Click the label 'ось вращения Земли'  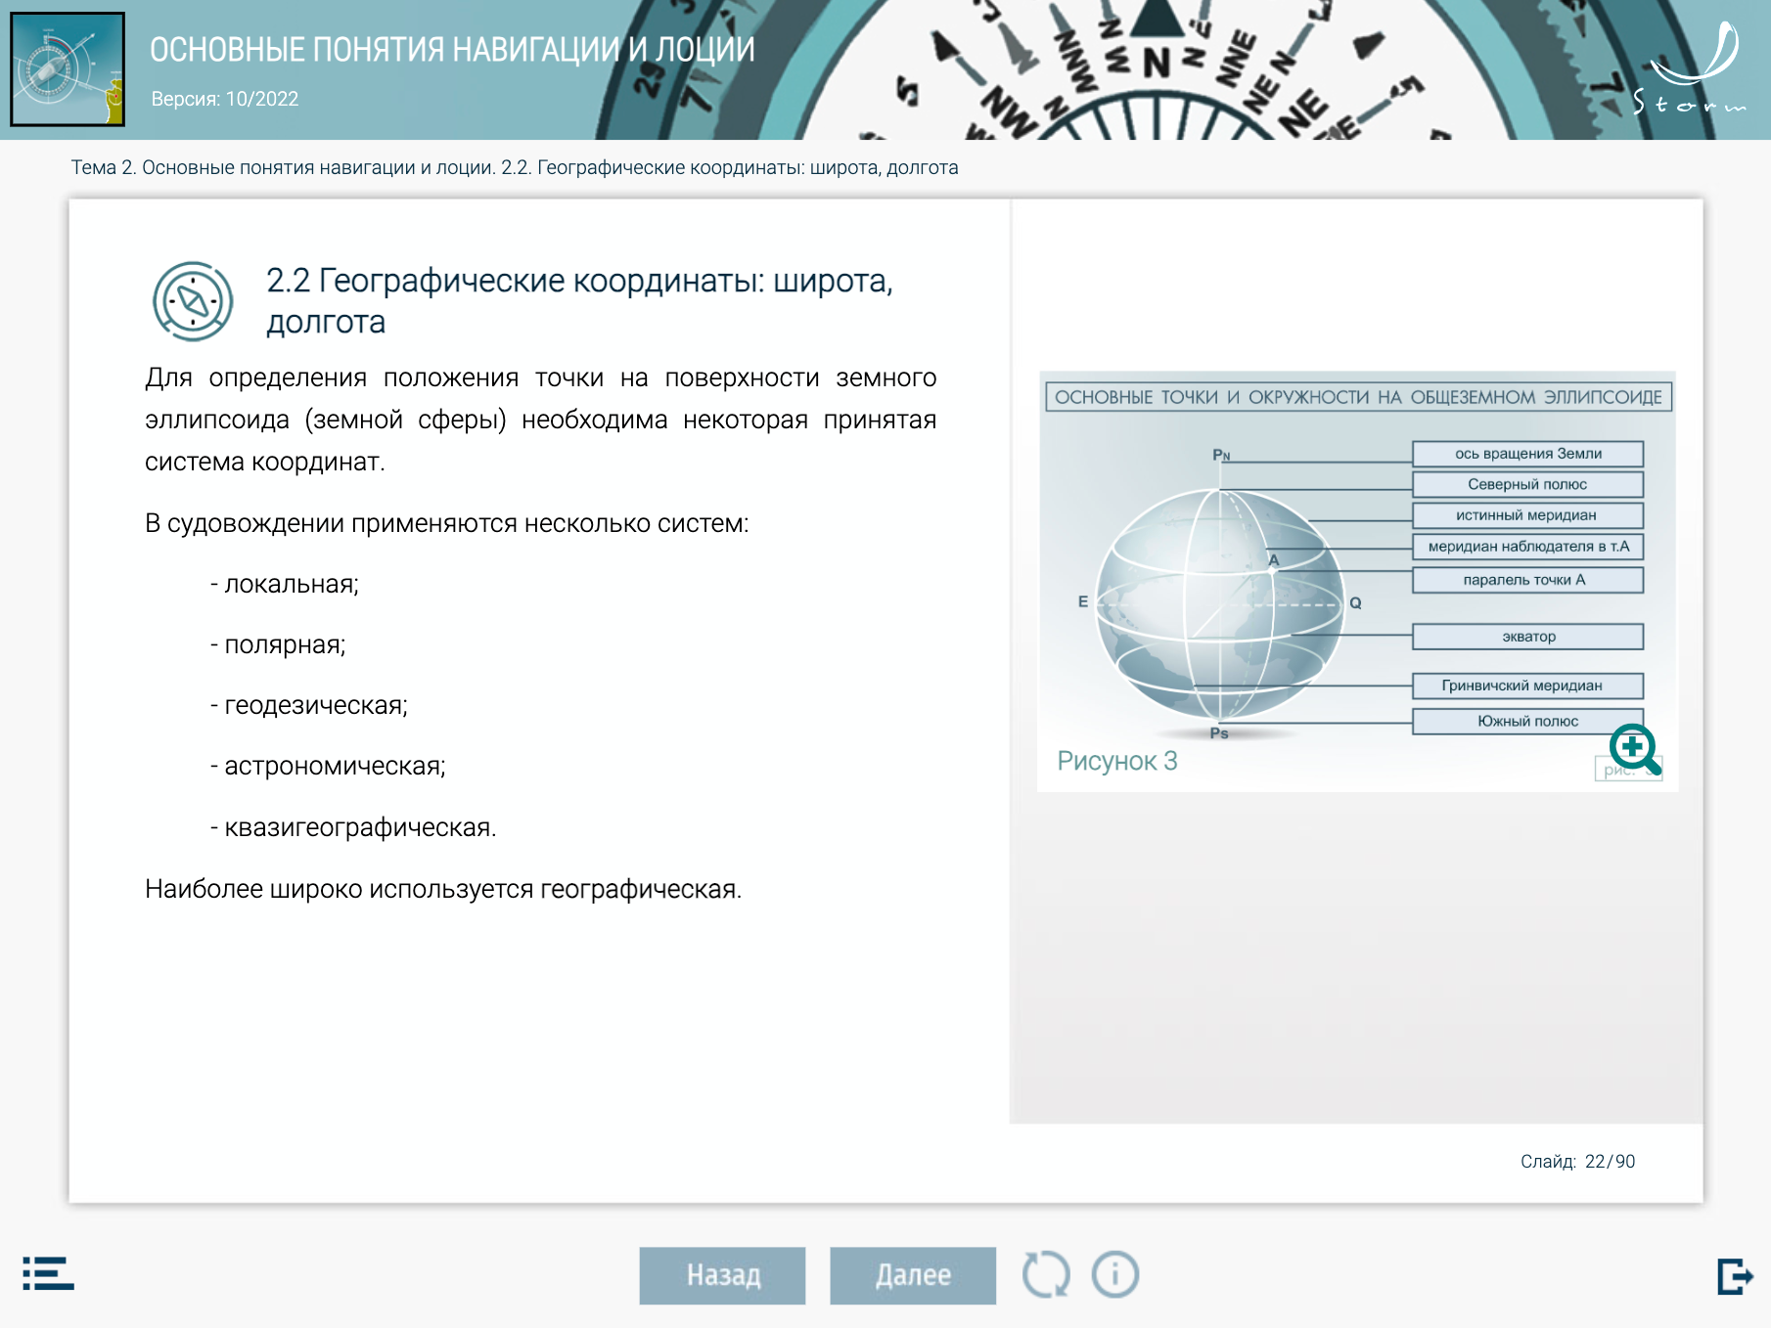[1527, 454]
